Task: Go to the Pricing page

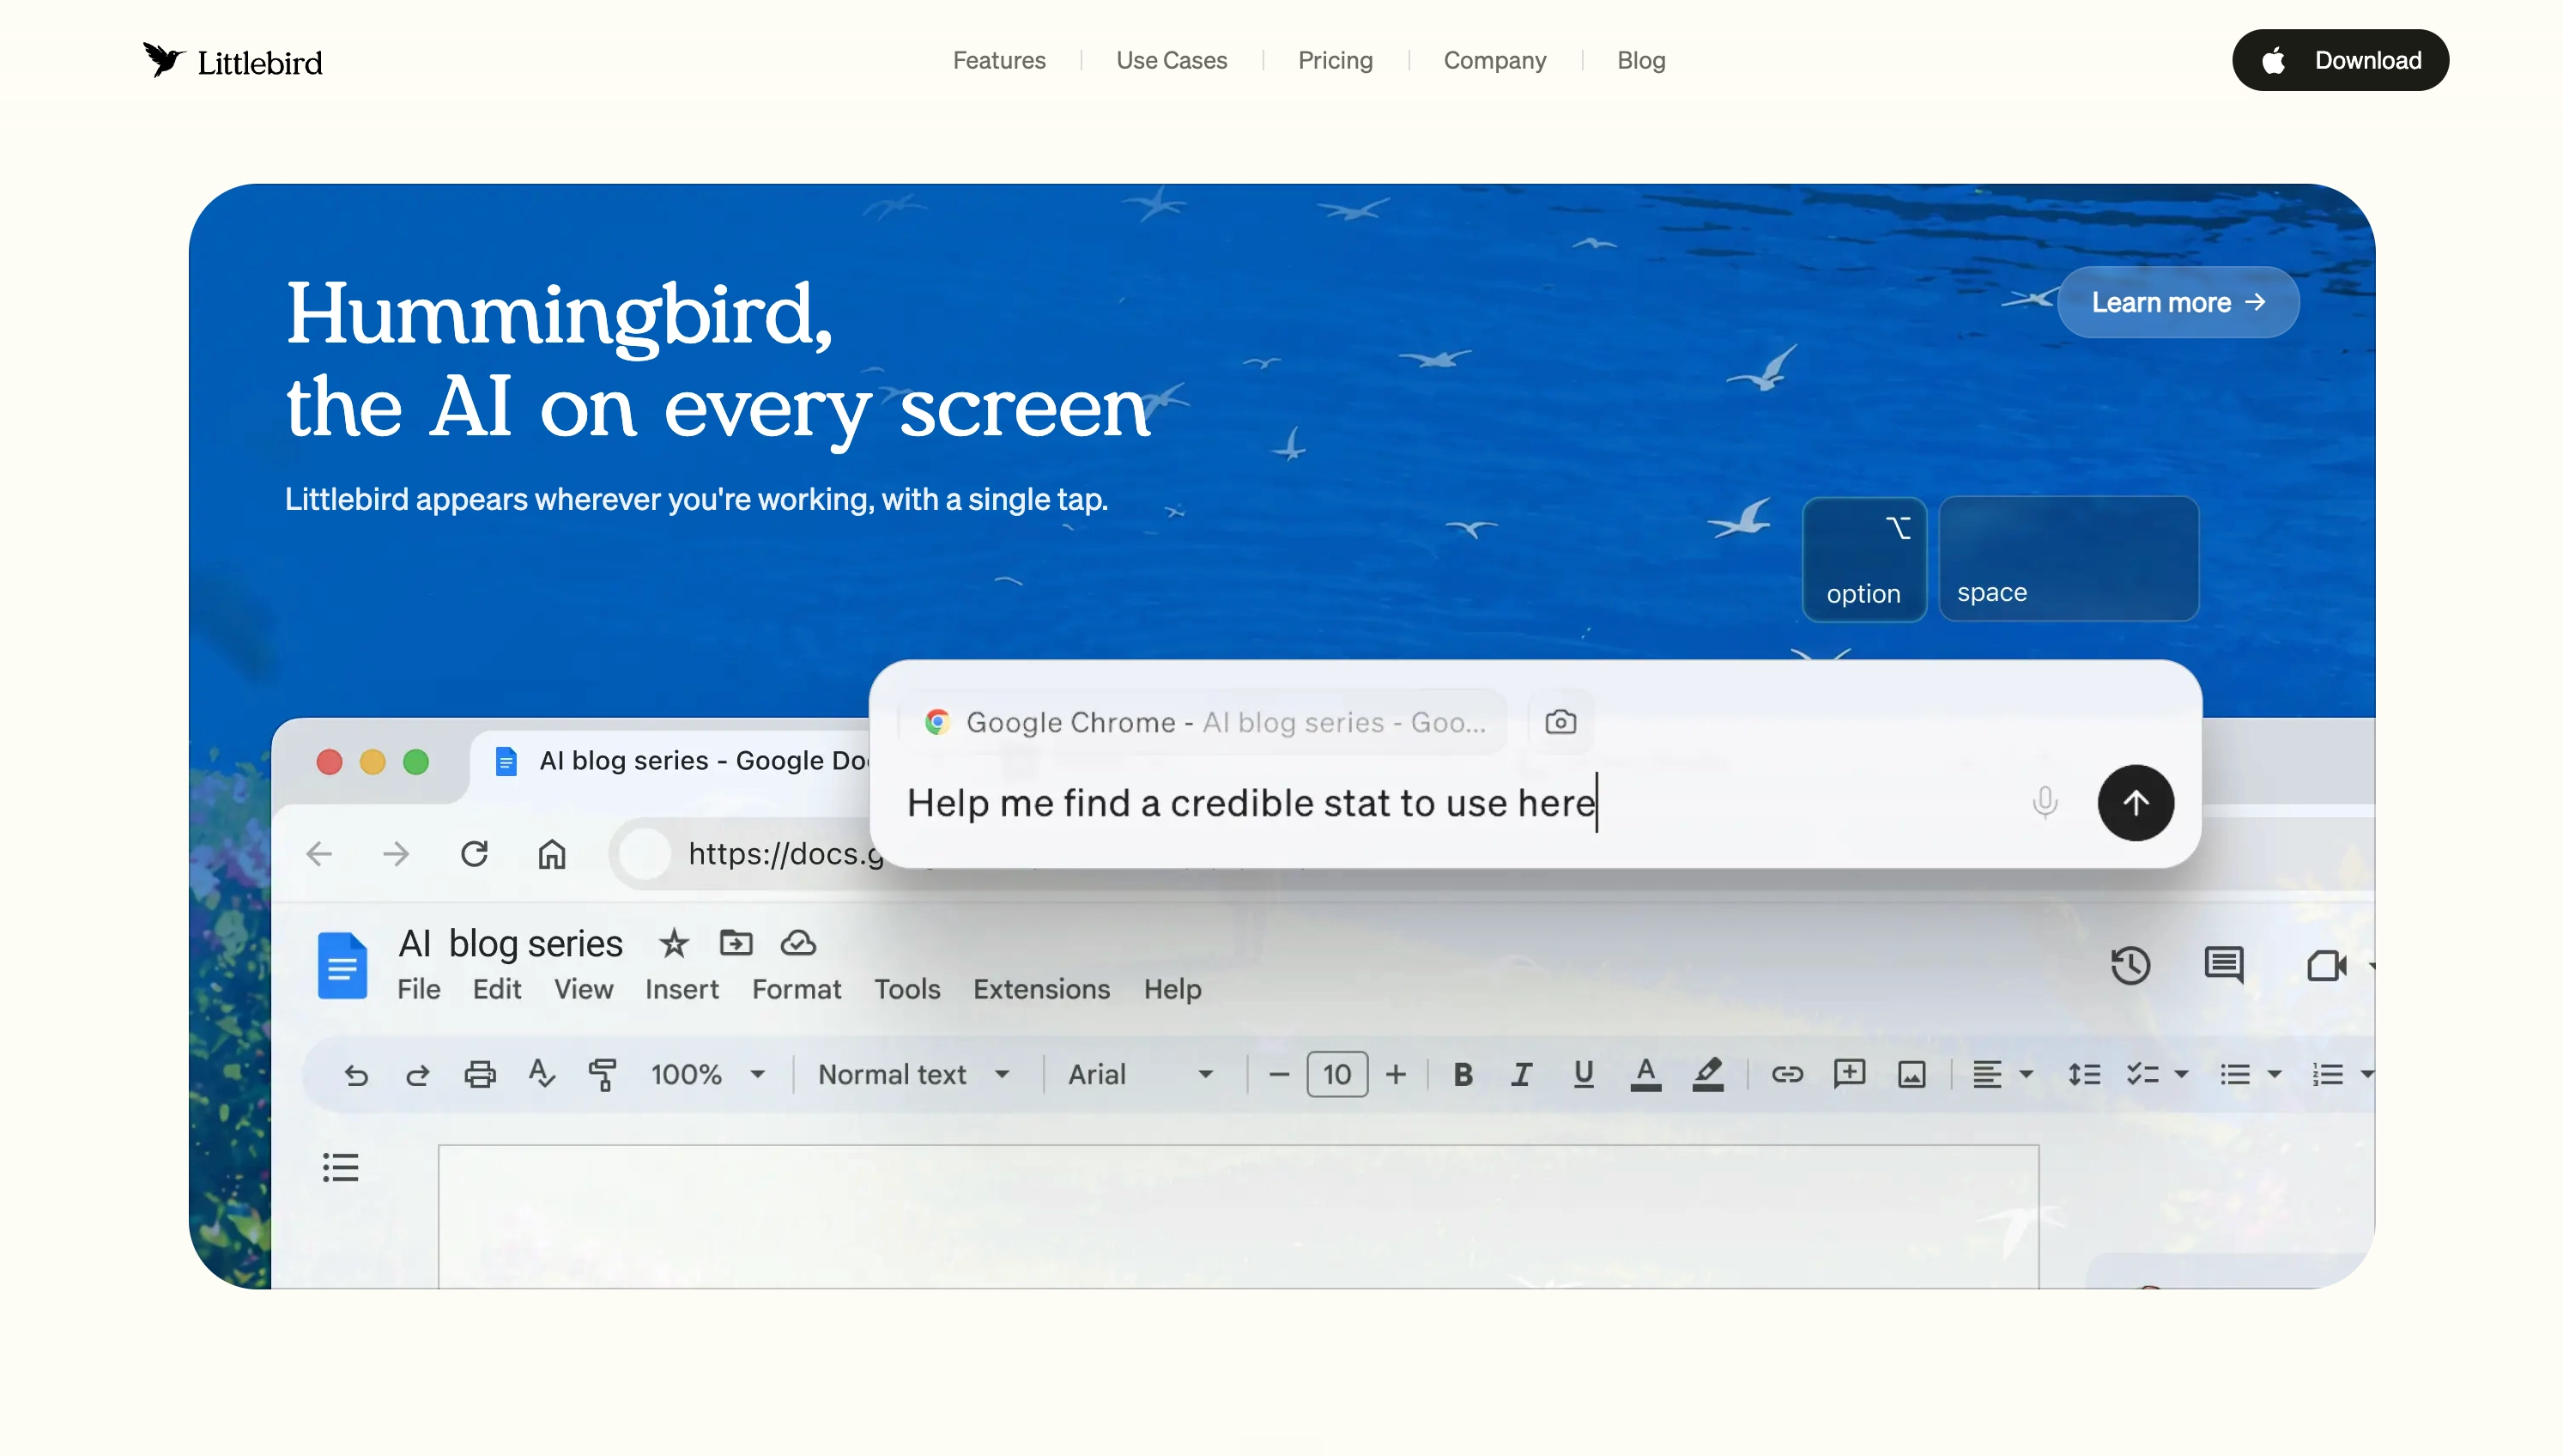Action: coord(1335,60)
